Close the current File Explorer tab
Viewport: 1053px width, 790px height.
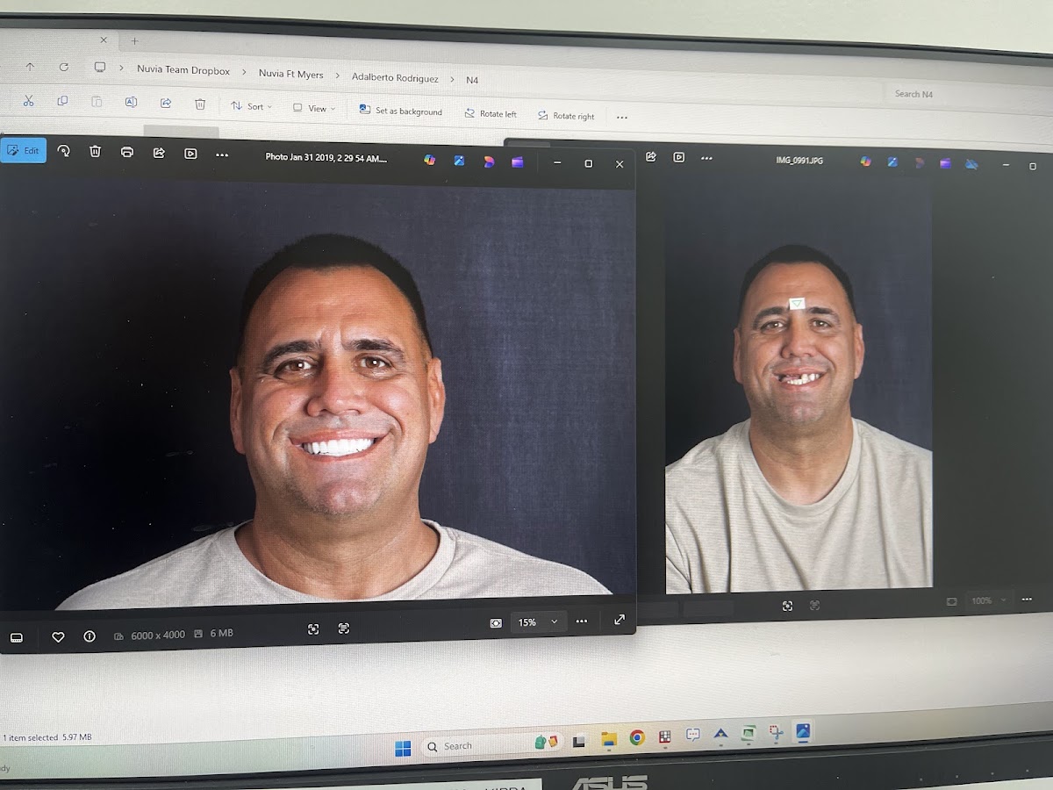pos(104,39)
